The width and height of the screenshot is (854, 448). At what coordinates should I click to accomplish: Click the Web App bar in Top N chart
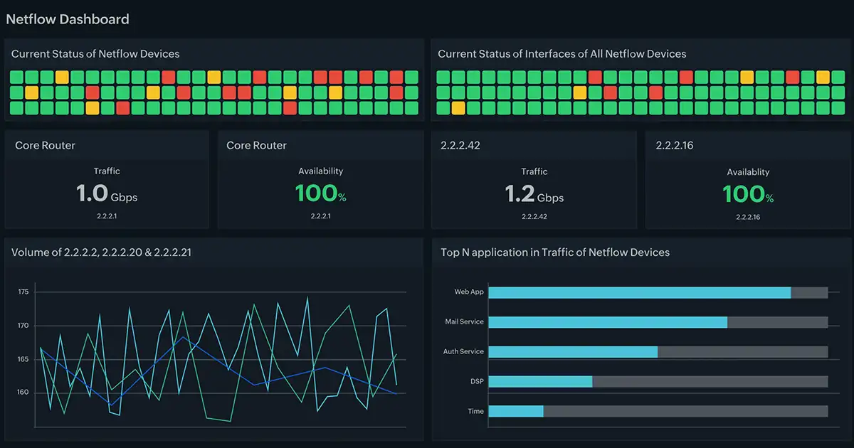coord(639,292)
